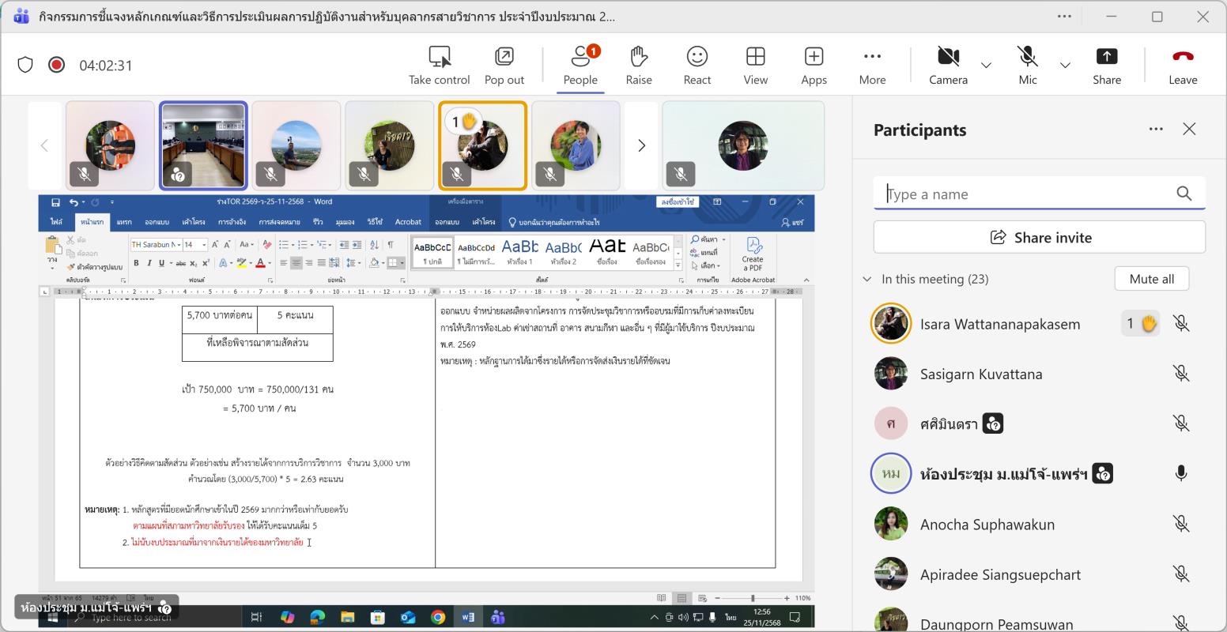Open the Pop out view
Image resolution: width=1227 pixels, height=632 pixels.
[x=504, y=57]
